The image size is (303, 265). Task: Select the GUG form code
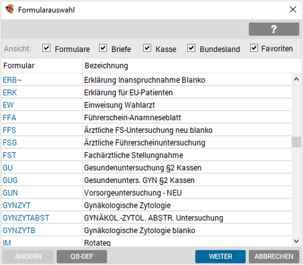[x=10, y=180]
